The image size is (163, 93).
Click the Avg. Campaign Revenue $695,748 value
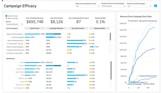pos(35,22)
